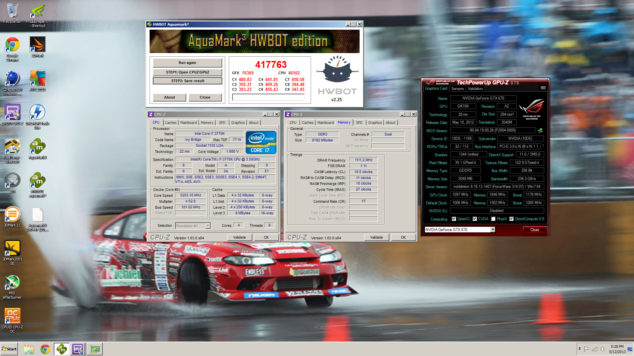Open the About tab in left CPU-Z
Screen dimensions: 634x356
coord(254,123)
